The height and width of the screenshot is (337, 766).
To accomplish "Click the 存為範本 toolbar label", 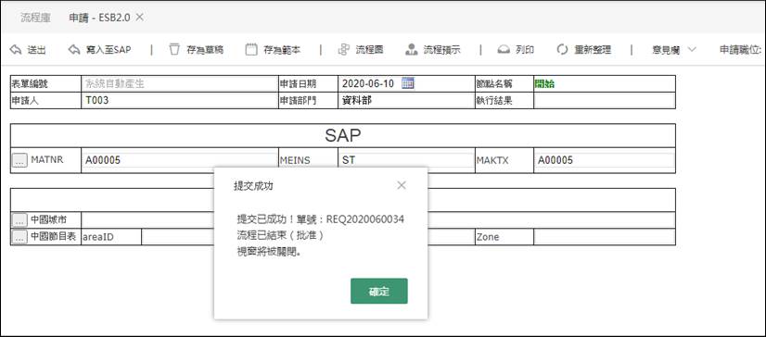I will pos(282,49).
